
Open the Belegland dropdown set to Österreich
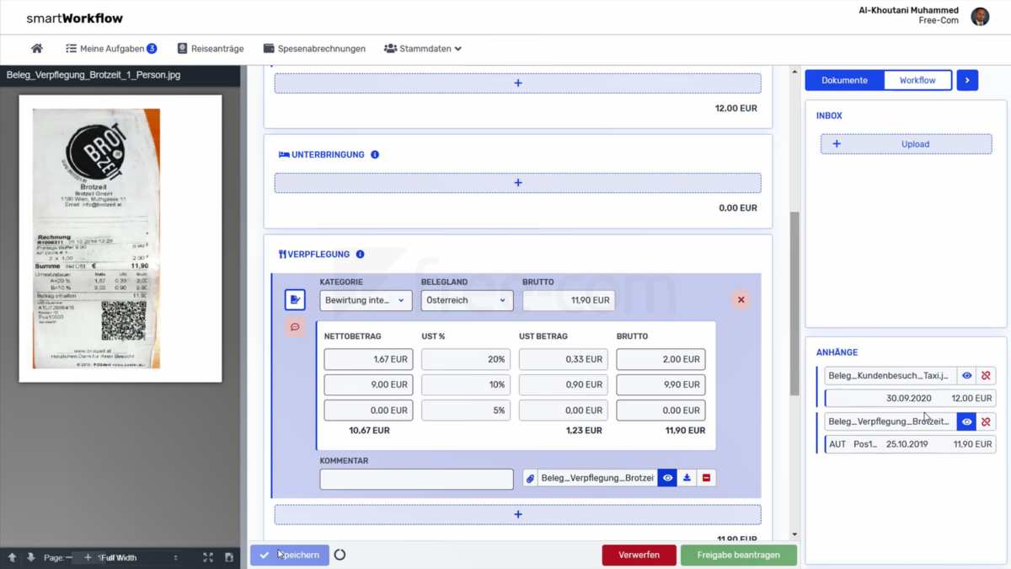click(x=467, y=299)
